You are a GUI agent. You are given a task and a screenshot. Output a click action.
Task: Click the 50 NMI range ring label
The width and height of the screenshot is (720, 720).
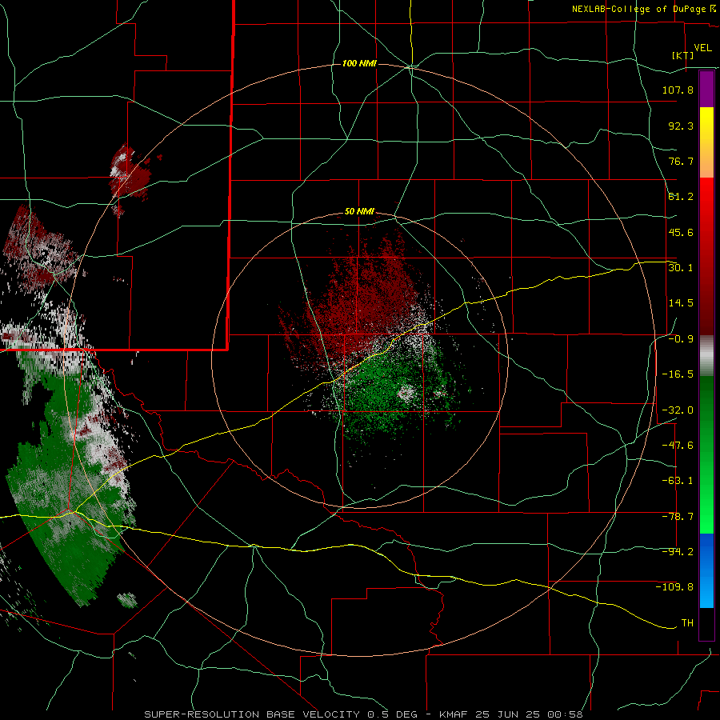359,212
